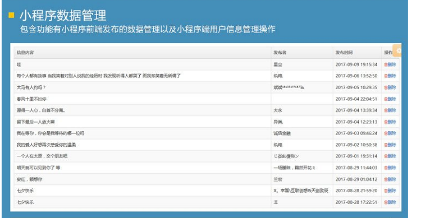Image resolution: width=421 pixels, height=218 pixels.
Task: Click timestamp 2017-09-03 09:46:24
Action: point(356,133)
